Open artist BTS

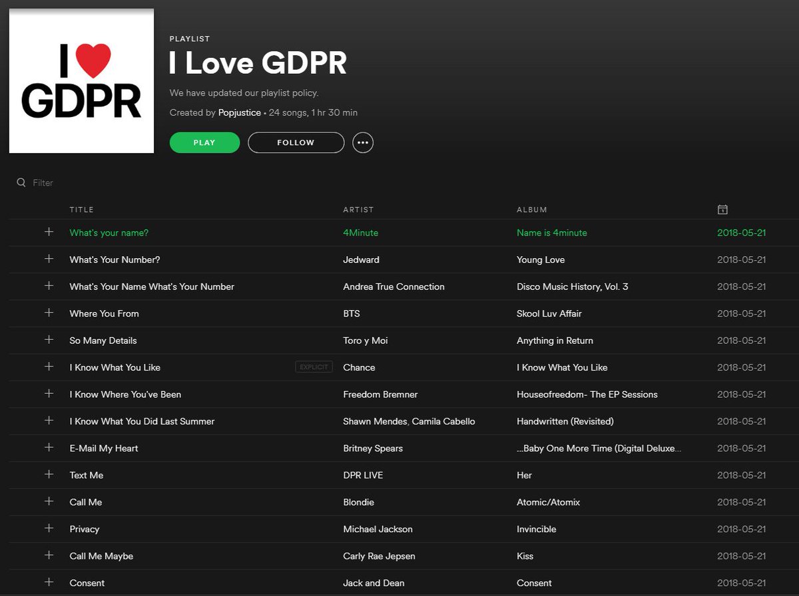352,313
